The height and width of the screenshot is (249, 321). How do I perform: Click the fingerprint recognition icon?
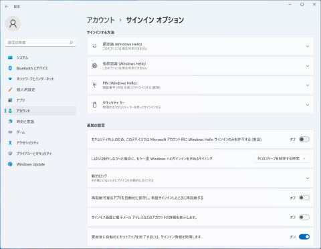coord(95,65)
